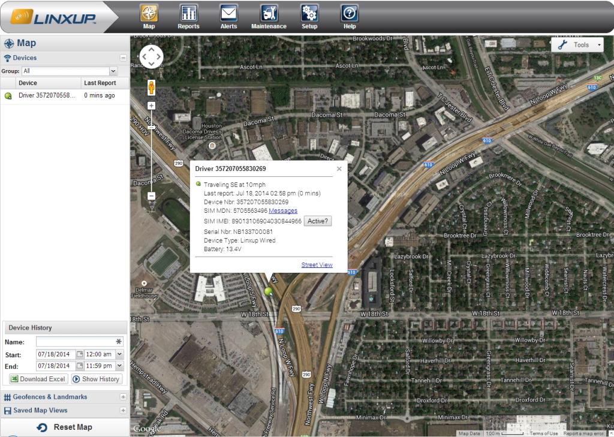Image resolution: width=614 pixels, height=437 pixels.
Task: Click the Help question-mark icon
Action: coord(349,12)
